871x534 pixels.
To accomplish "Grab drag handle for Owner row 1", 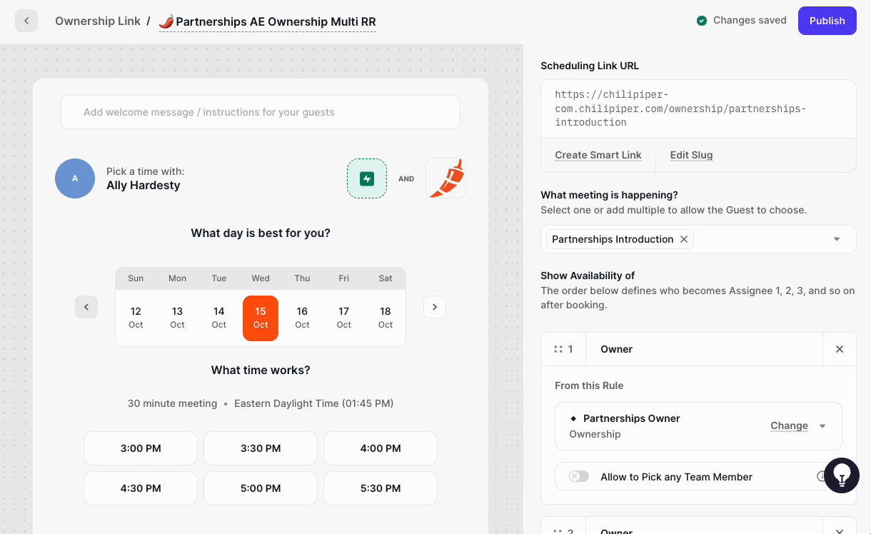I will pos(558,349).
